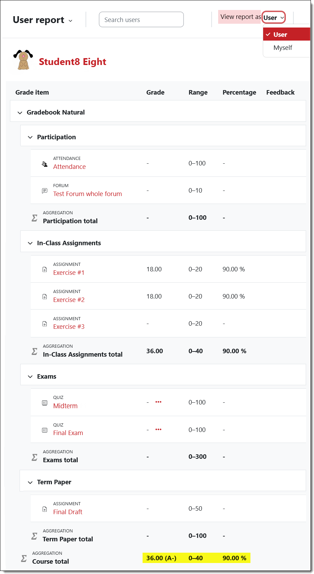Click the Attendance activity icon
This screenshot has width=314, height=574.
(x=45, y=164)
